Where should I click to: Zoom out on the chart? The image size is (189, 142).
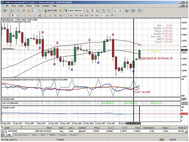(x=109, y=11)
